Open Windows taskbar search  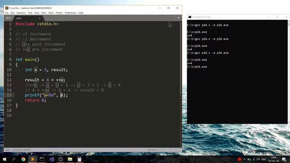pos(14,159)
